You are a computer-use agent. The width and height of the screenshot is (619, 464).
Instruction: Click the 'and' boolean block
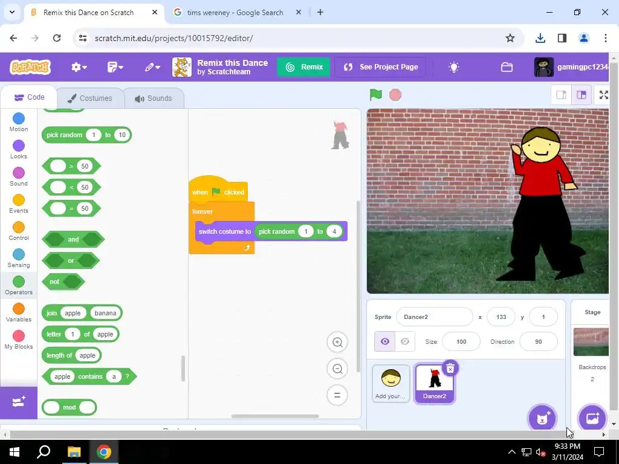coord(73,239)
